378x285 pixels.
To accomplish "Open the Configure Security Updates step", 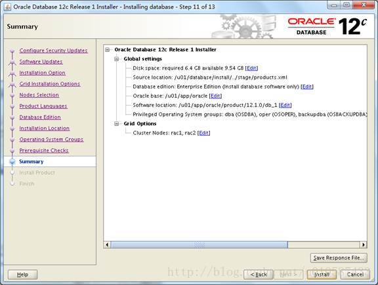I will click(54, 50).
